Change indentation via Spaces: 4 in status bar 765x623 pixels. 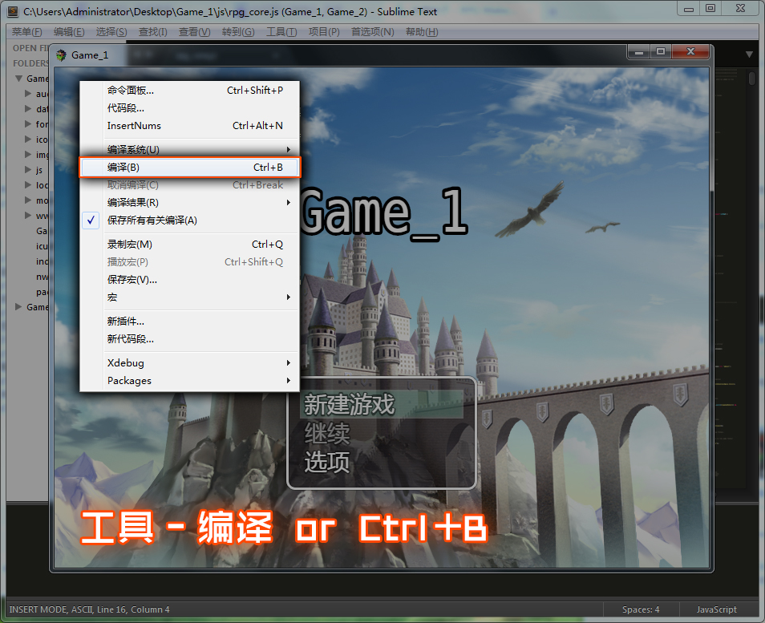(641, 609)
